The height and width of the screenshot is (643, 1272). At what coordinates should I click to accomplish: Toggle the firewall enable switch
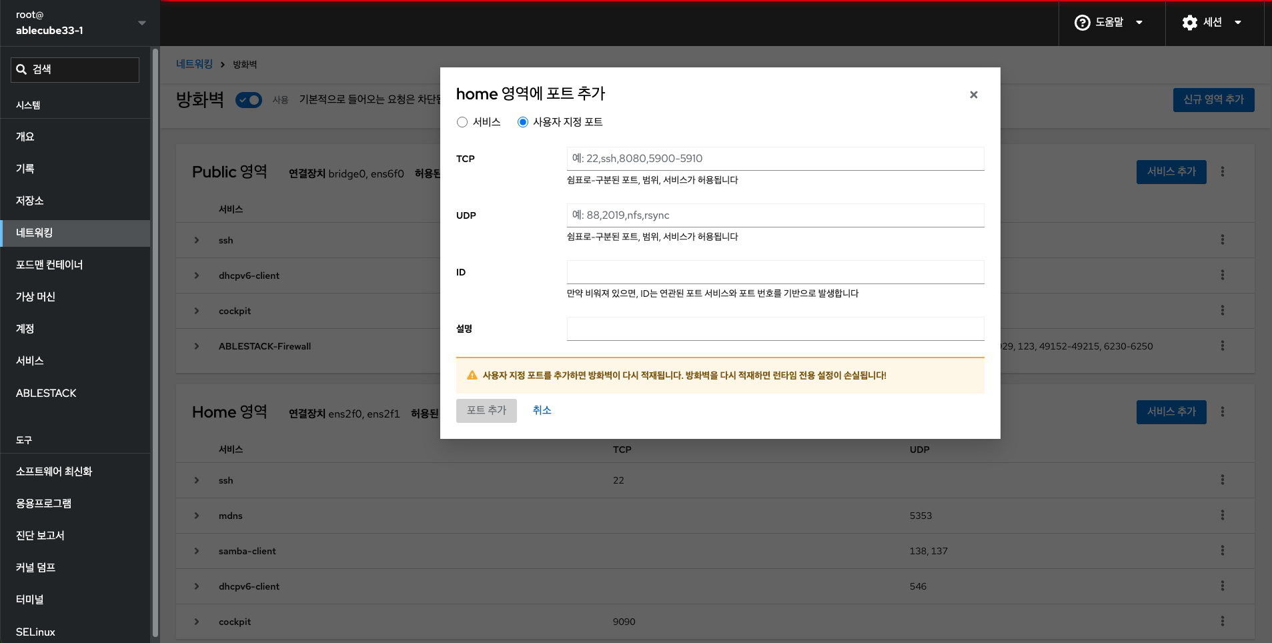(249, 100)
